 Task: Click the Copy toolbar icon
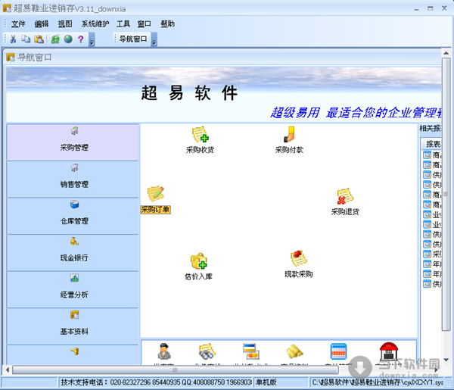tap(26, 39)
